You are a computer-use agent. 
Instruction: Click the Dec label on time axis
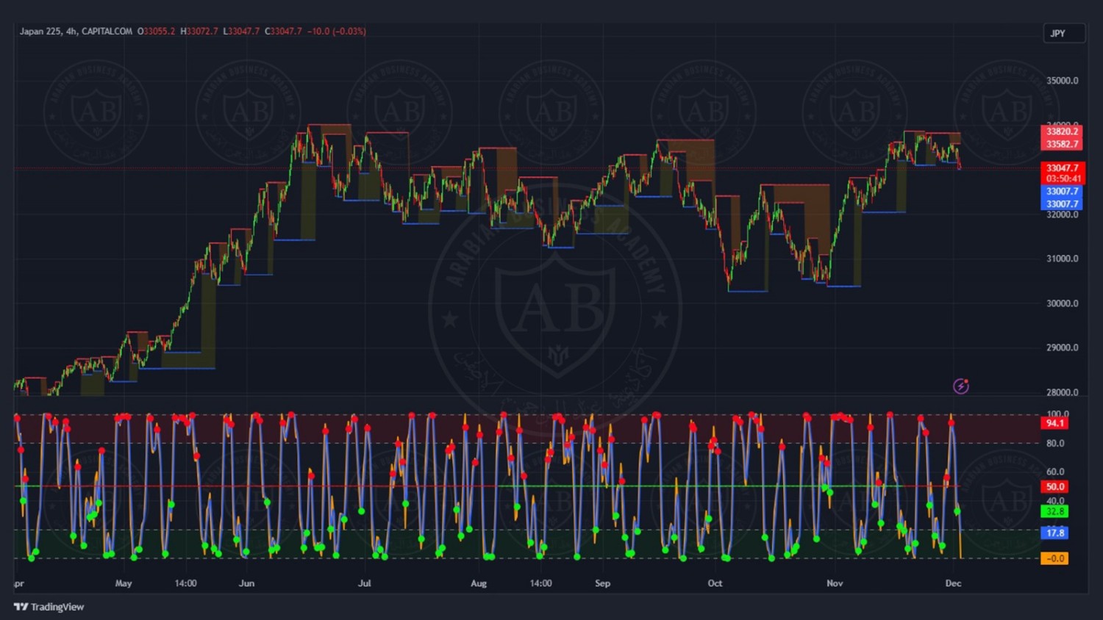click(x=953, y=583)
